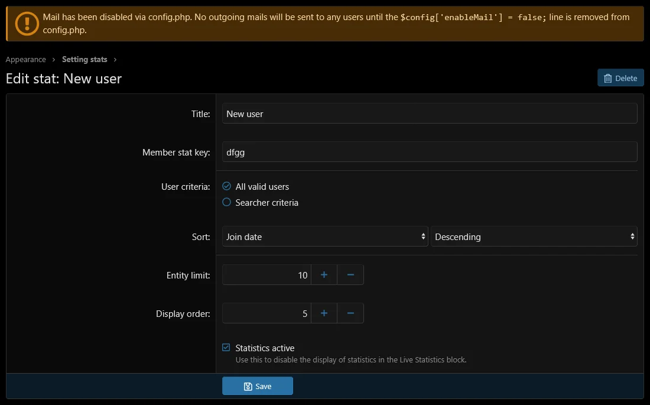The height and width of the screenshot is (405, 650).
Task: Open the Descending sort direction dropdown
Action: point(534,236)
